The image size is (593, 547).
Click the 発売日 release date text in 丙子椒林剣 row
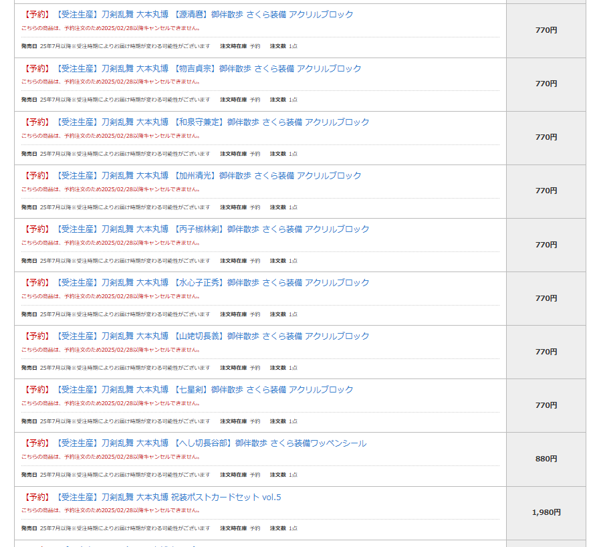[116, 261]
